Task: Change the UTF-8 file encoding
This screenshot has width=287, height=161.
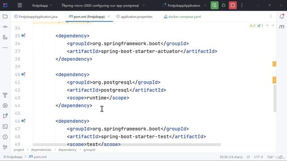Action: 258,157
